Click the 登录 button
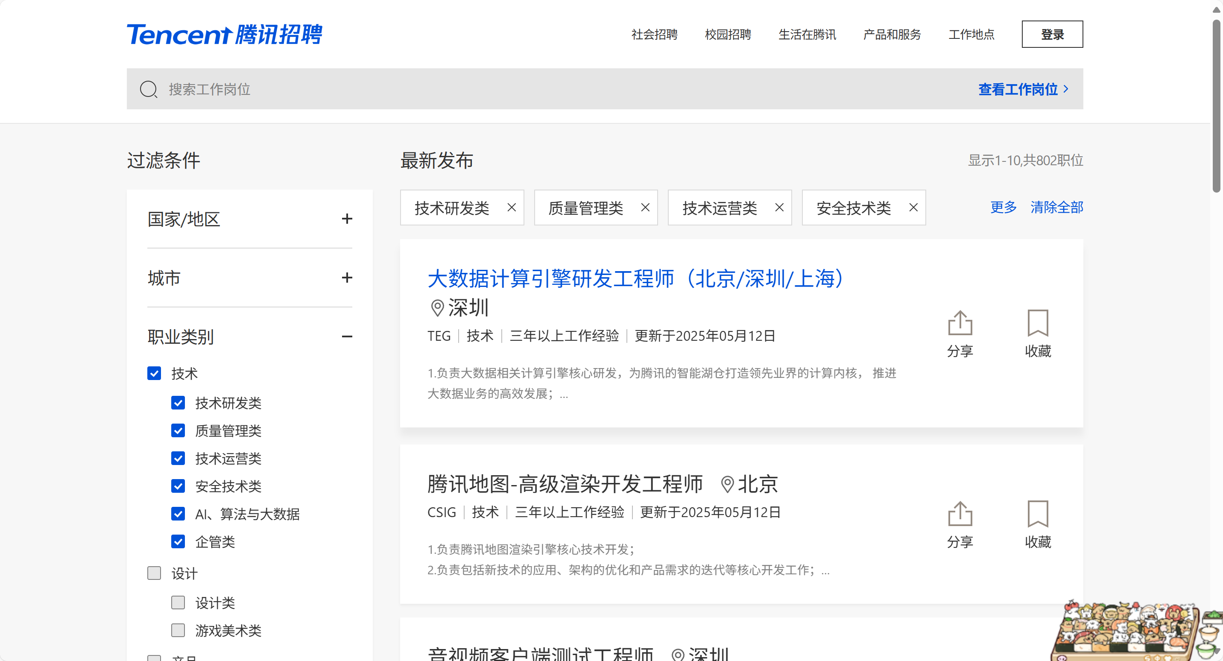Viewport: 1223px width, 661px height. (1052, 34)
